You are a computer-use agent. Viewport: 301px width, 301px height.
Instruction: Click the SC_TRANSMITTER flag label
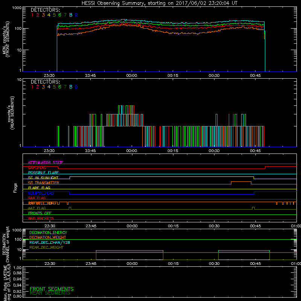(43, 183)
